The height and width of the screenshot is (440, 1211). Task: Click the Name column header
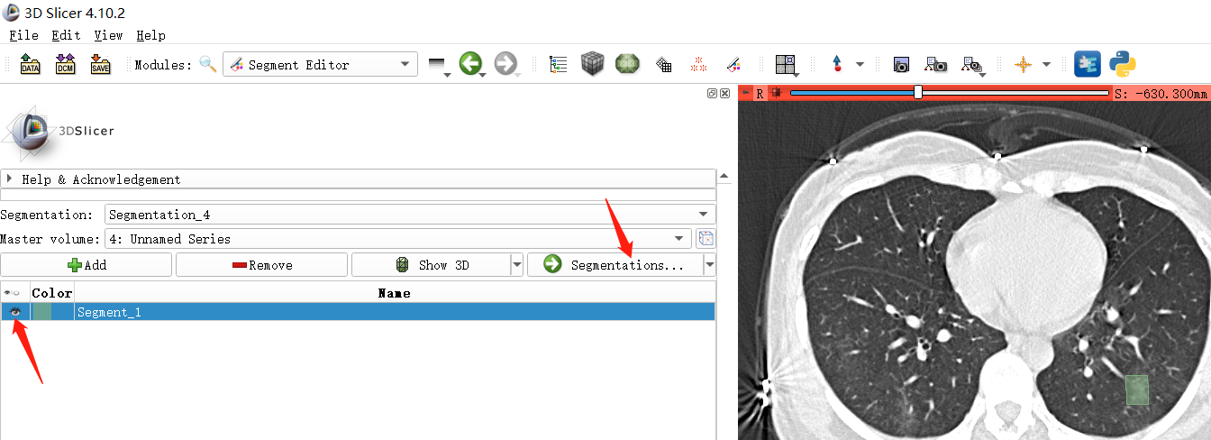(x=395, y=293)
